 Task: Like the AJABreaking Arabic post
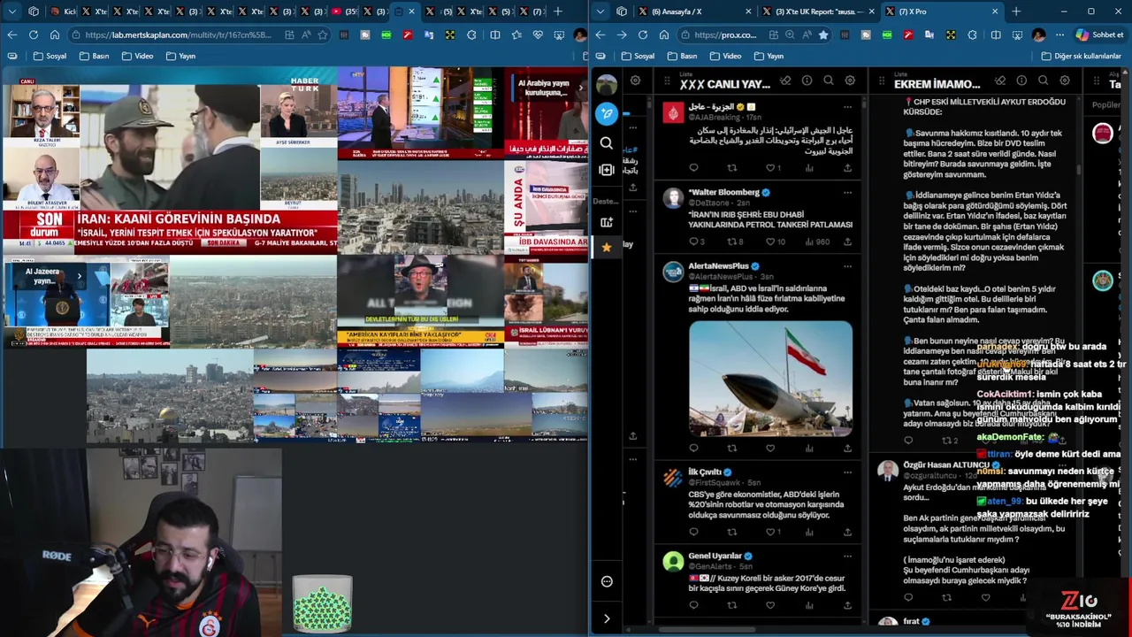click(x=771, y=168)
